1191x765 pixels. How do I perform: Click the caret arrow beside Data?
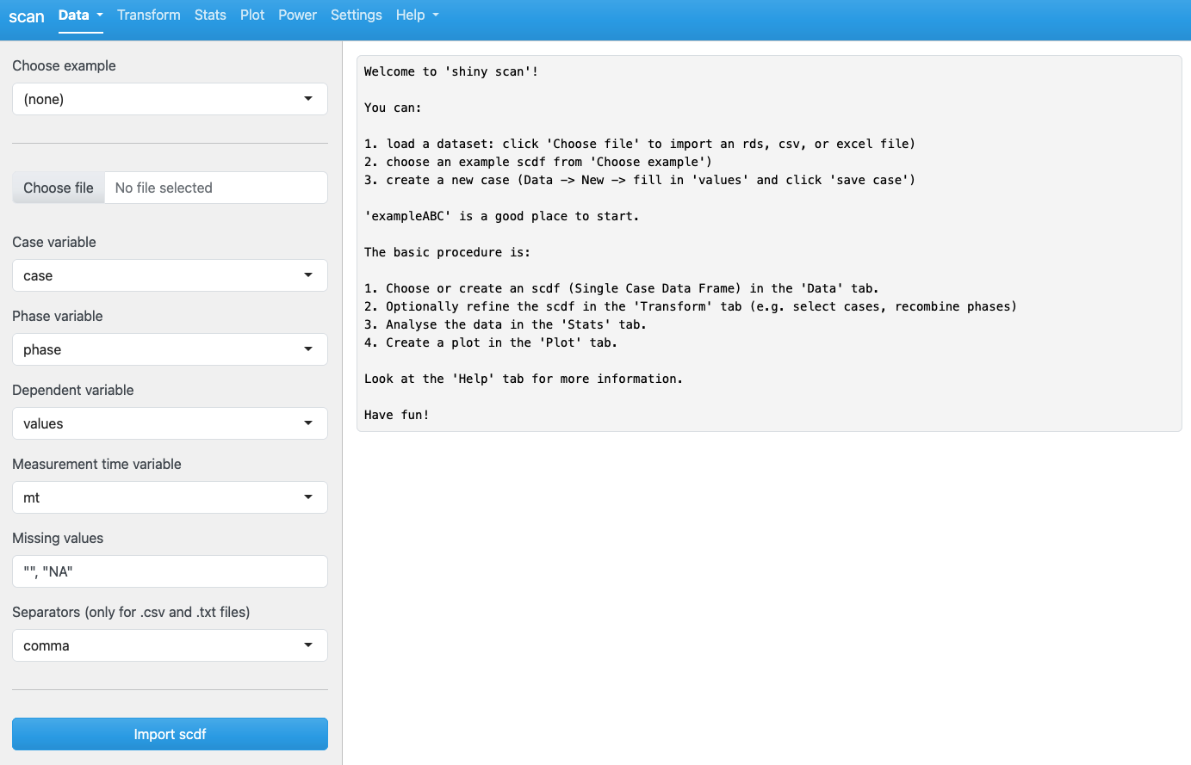(x=100, y=15)
